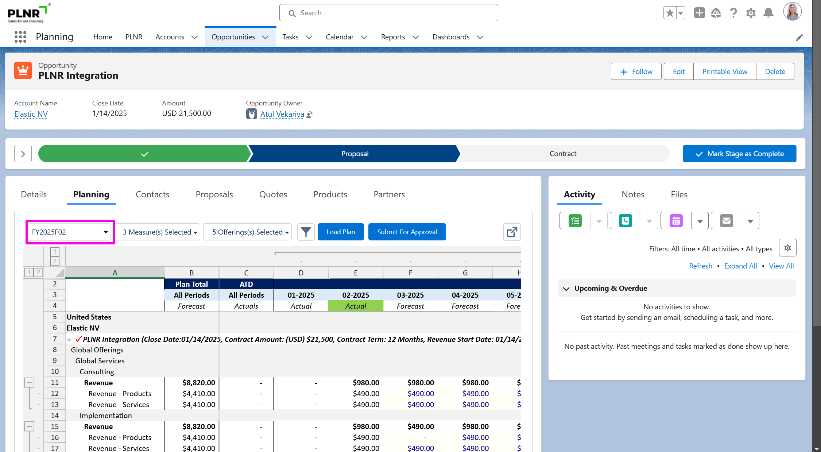This screenshot has width=821, height=452.
Task: Open the FY2025F02 scenario dropdown
Action: (x=70, y=232)
